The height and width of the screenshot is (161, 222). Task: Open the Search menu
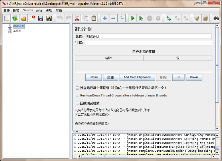tap(28, 10)
